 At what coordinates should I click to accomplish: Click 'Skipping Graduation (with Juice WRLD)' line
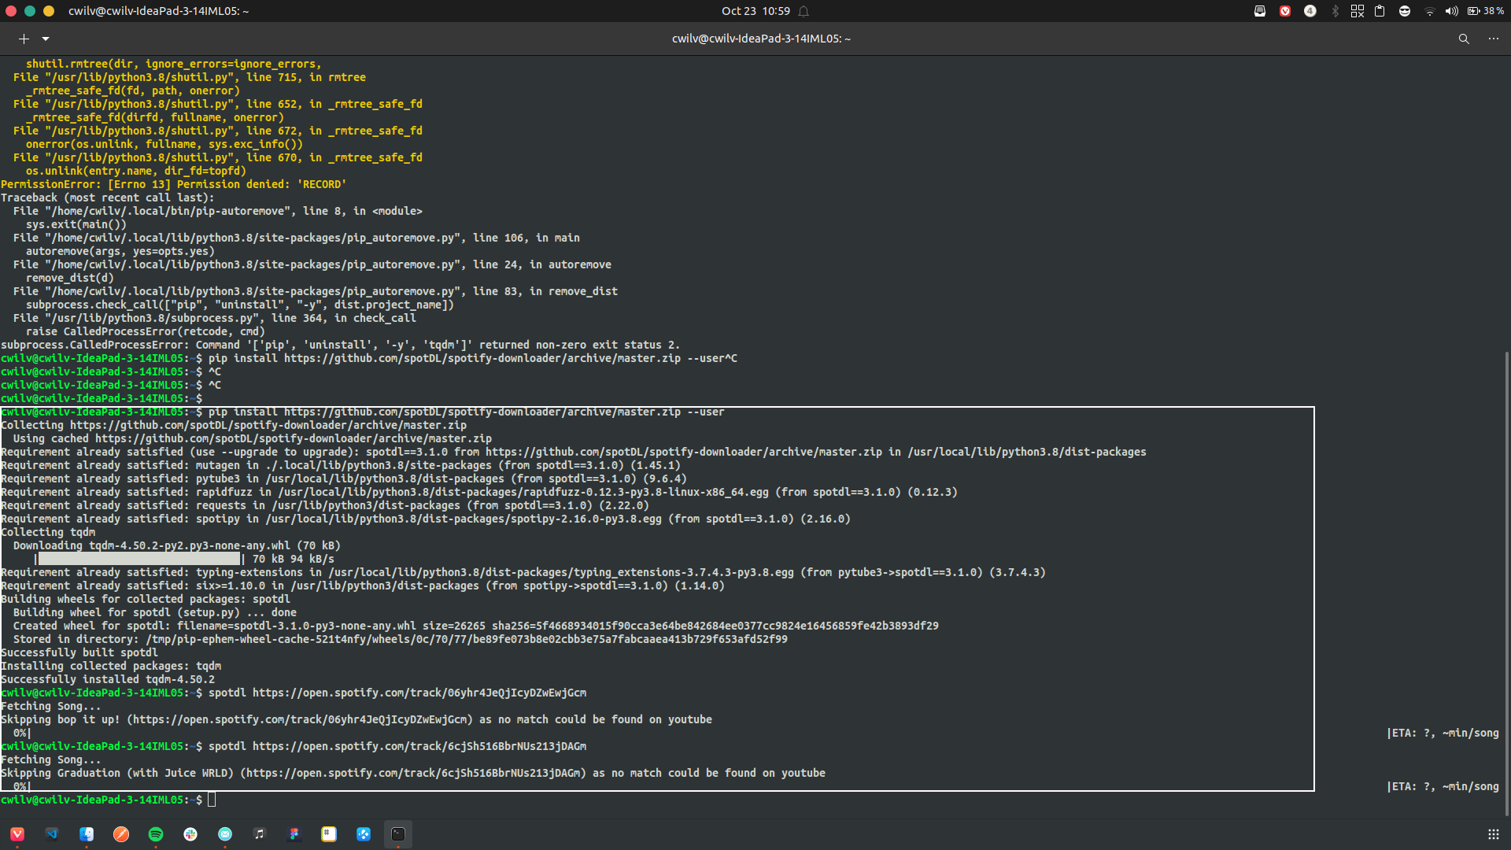(413, 773)
